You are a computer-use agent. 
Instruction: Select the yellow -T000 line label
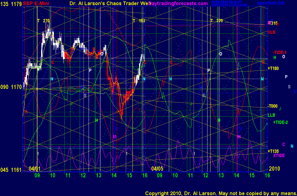(273, 106)
